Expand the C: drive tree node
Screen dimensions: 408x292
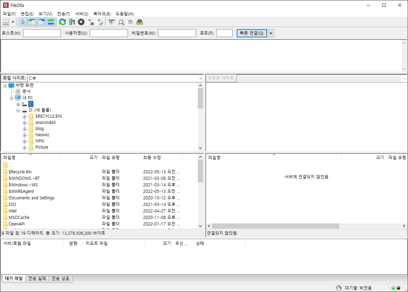pos(18,104)
